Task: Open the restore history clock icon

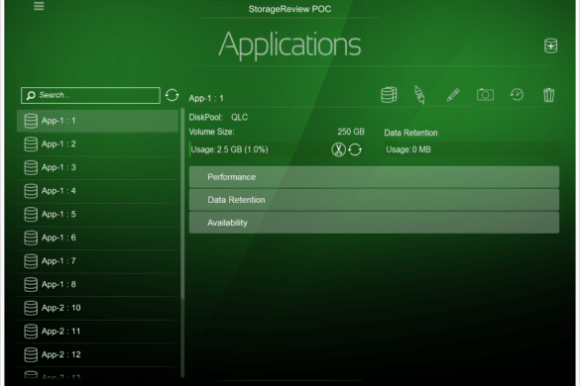Action: pyautogui.click(x=517, y=95)
